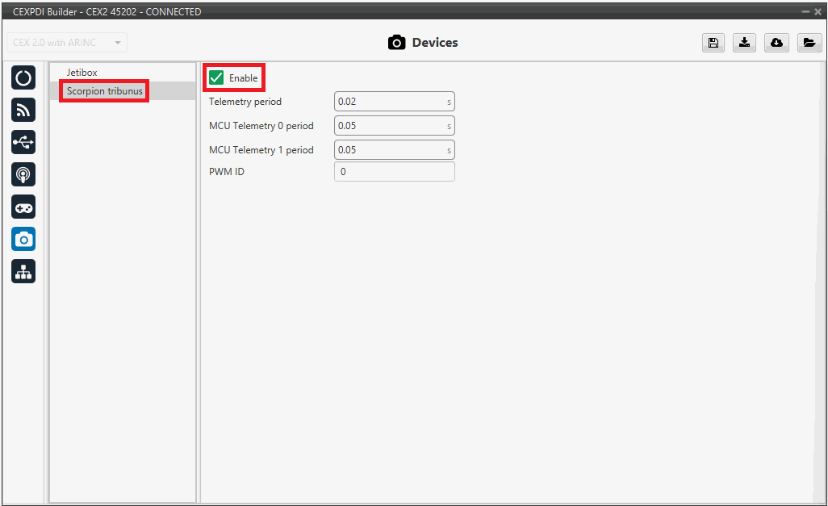Open the RSS signal sidebar section
The image size is (828, 506).
tap(23, 111)
